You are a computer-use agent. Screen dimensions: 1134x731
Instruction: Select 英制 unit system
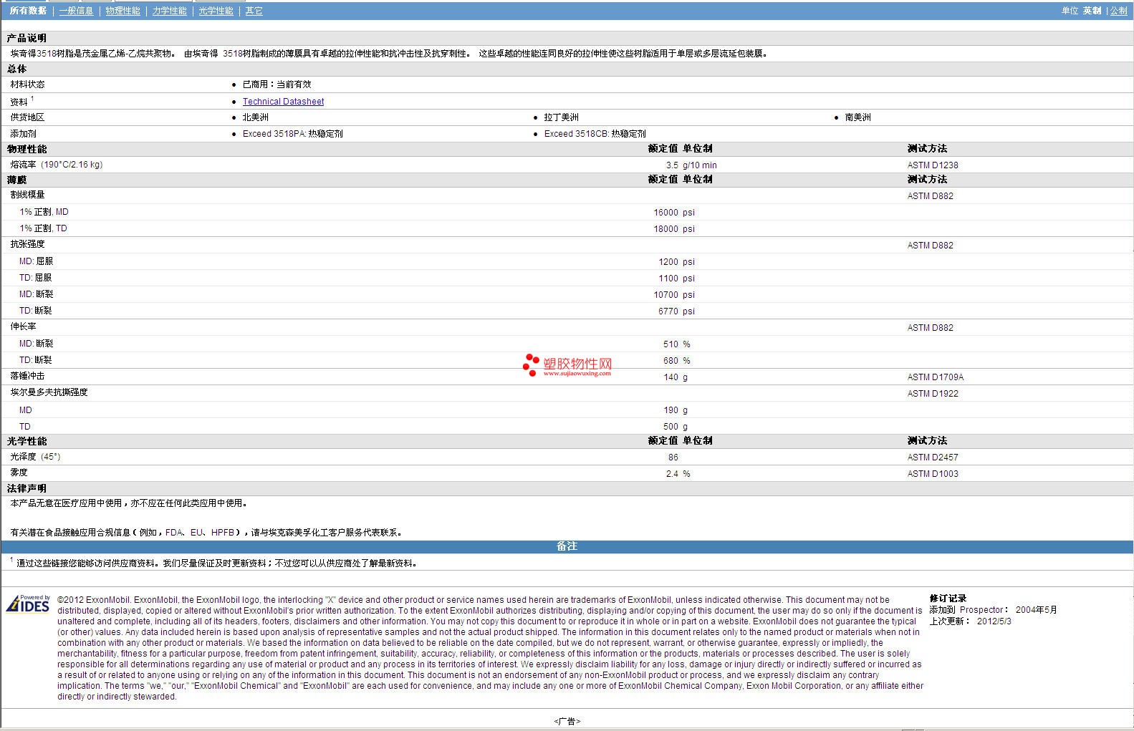coord(1092,11)
